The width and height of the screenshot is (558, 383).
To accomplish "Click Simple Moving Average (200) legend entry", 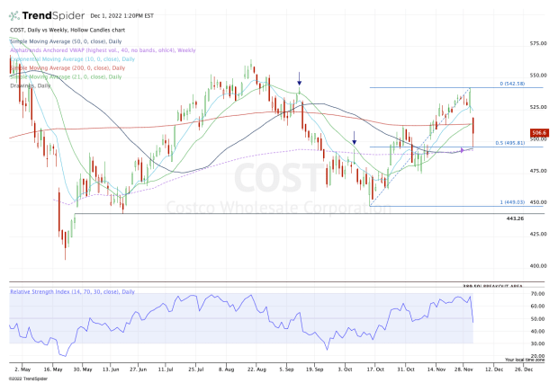I will pos(67,67).
